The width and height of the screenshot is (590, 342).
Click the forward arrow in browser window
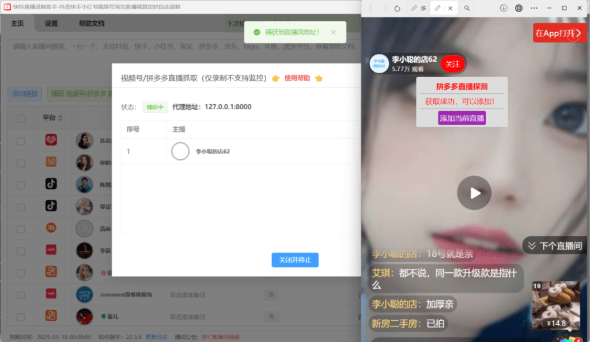click(384, 8)
